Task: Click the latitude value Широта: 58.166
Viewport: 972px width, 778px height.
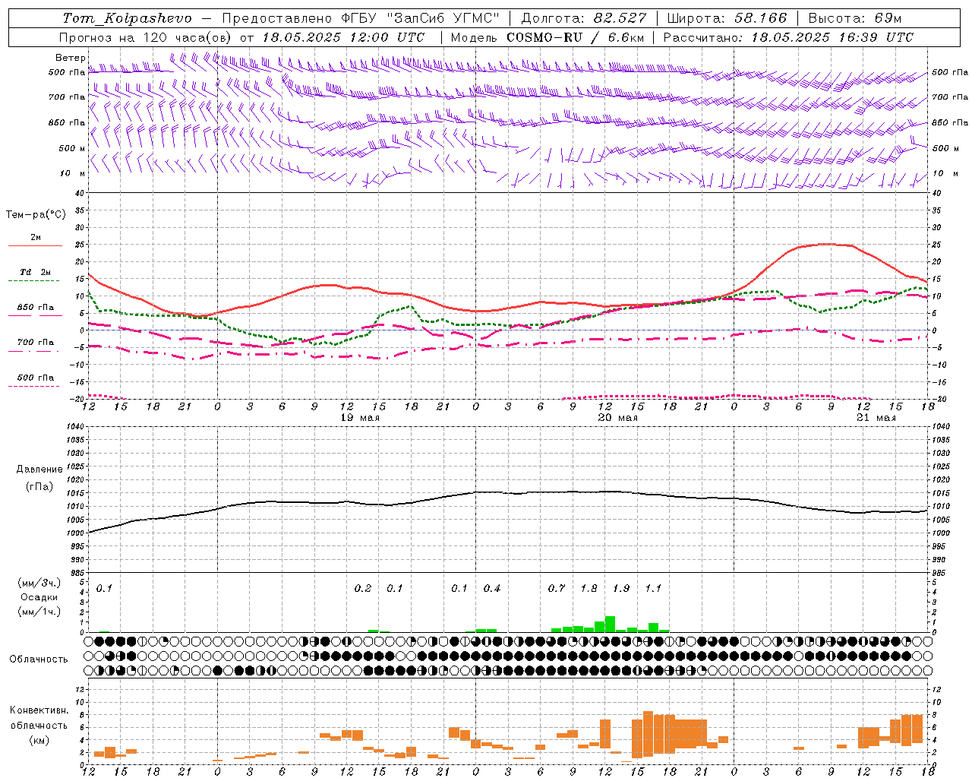Action: coord(727,17)
